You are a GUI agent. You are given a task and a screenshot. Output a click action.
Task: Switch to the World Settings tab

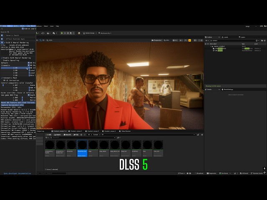pyautogui.click(x=227, y=90)
